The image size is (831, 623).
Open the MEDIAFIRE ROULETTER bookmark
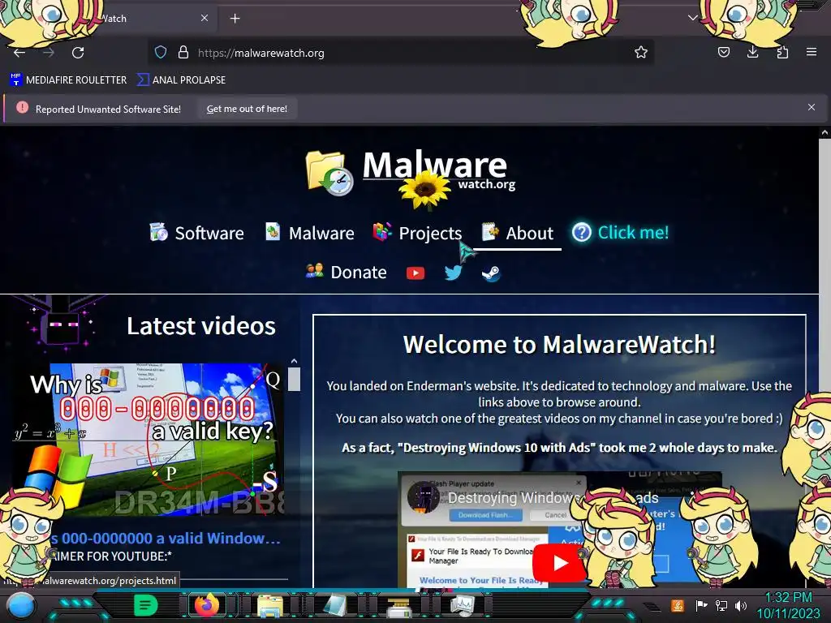click(68, 80)
